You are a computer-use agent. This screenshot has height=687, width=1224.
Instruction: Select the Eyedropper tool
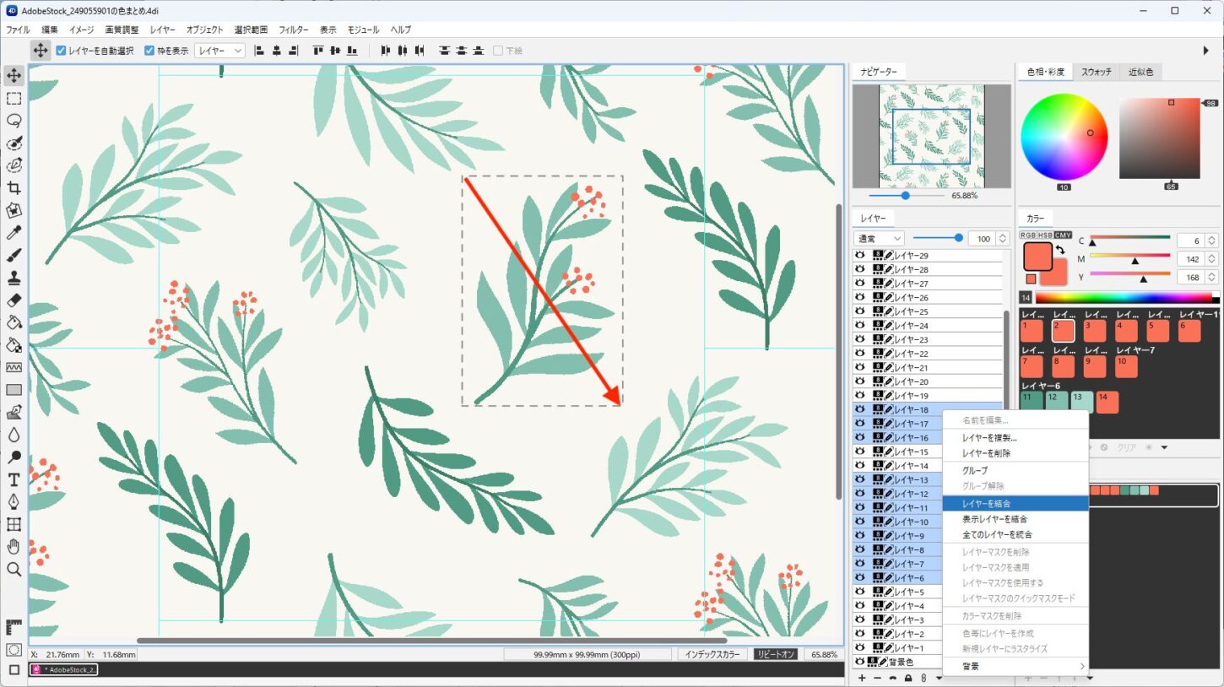(x=14, y=233)
